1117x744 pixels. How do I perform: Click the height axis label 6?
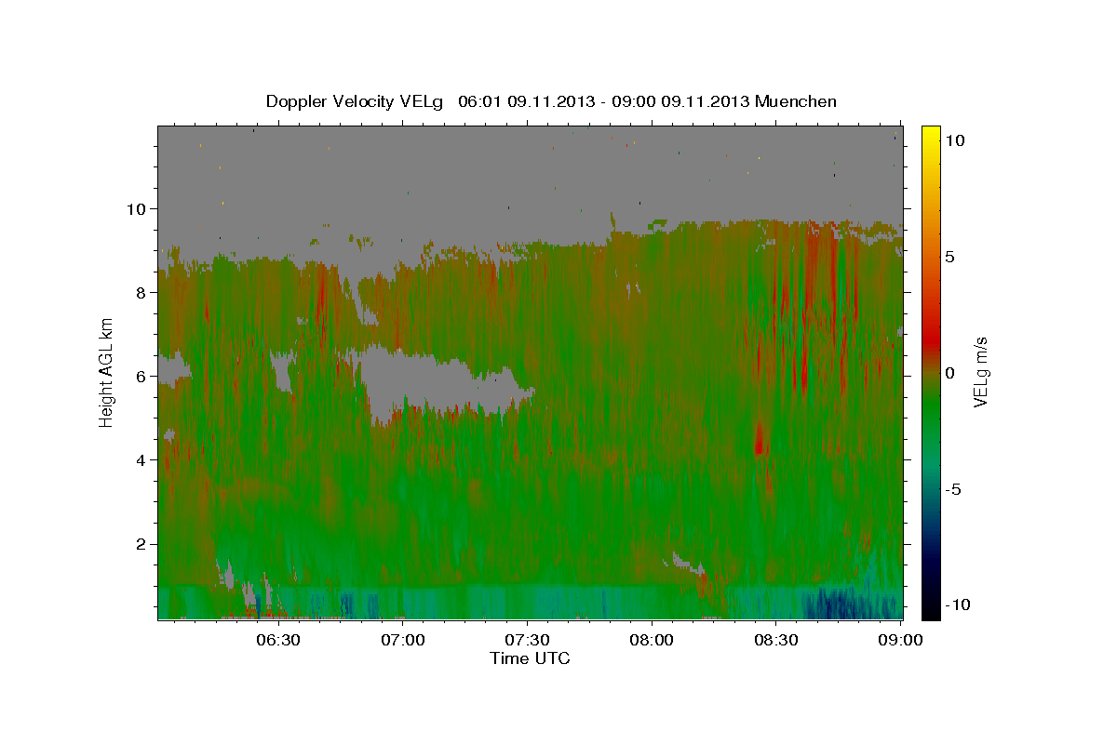click(142, 376)
